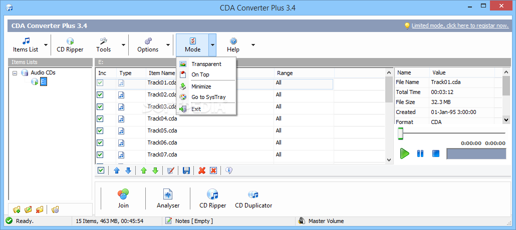Open the Help toolbar button
The height and width of the screenshot is (230, 516).
(233, 45)
